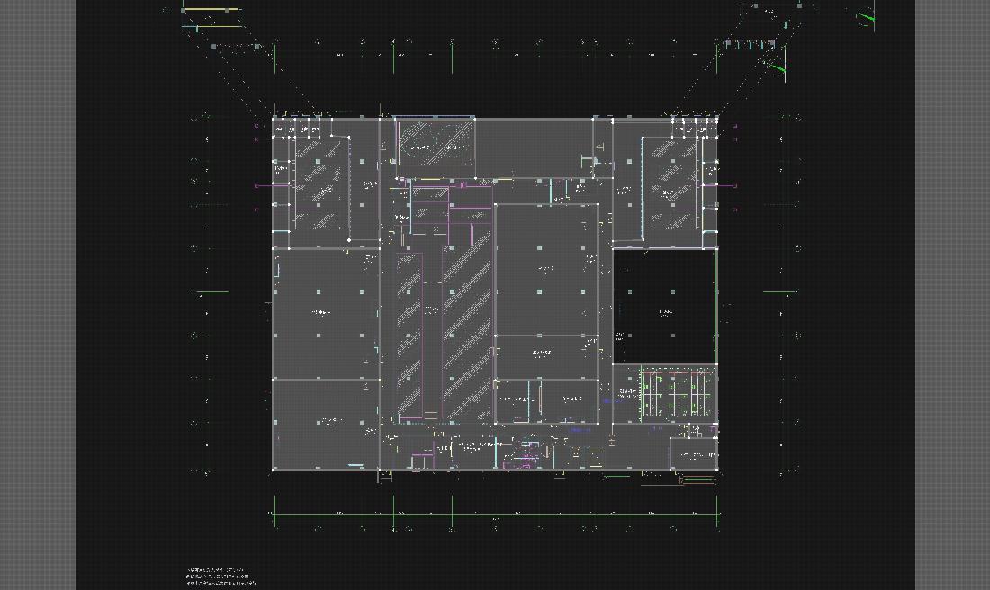990x590 pixels.
Task: Select the bottom-left corner room
Action: coord(324,423)
